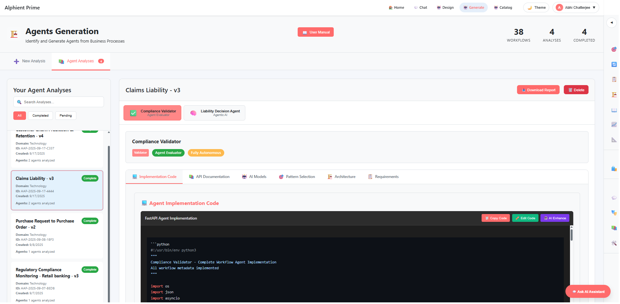Select the Liability Decision Agent card
This screenshot has height=304, width=620.
pyautogui.click(x=214, y=113)
